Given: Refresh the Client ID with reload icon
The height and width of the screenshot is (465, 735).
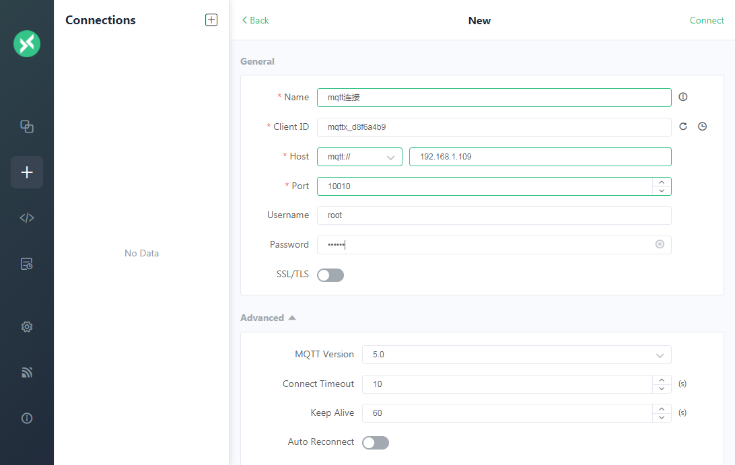Looking at the screenshot, I should (x=683, y=127).
